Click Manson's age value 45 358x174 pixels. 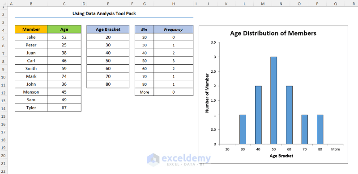pos(64,92)
